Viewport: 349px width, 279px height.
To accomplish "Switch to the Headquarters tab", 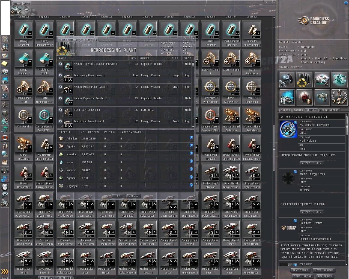I will click(329, 110).
